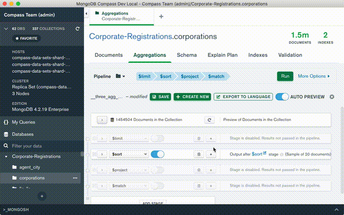Click Create New pipeline button
Screen dimensions: 344x215
tap(192, 97)
